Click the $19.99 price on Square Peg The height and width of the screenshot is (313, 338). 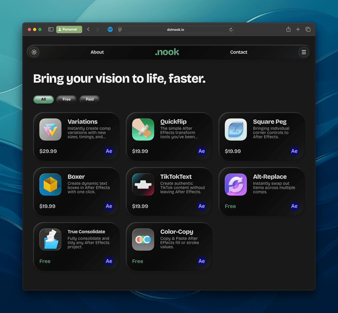(233, 151)
